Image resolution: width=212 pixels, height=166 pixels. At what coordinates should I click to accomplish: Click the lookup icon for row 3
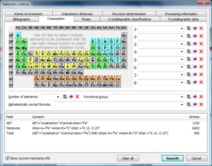tap(189, 44)
